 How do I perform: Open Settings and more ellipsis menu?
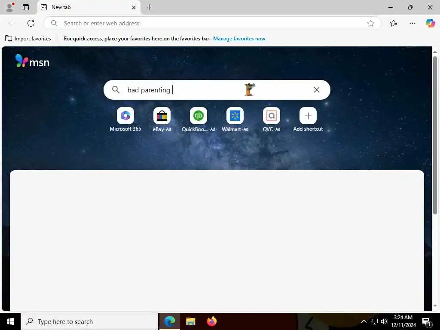tap(412, 23)
